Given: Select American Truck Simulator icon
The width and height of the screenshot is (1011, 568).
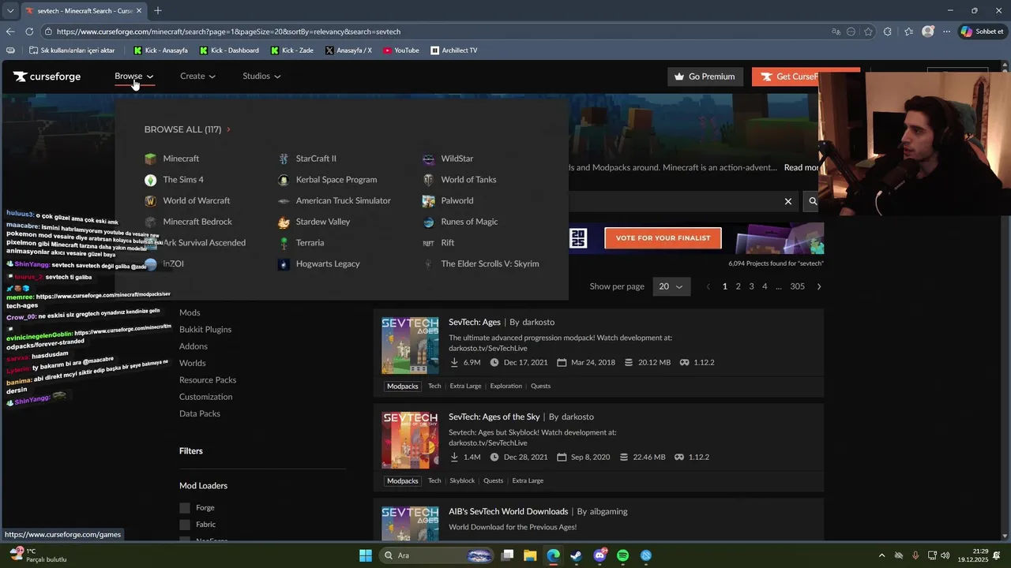Looking at the screenshot, I should pyautogui.click(x=284, y=201).
